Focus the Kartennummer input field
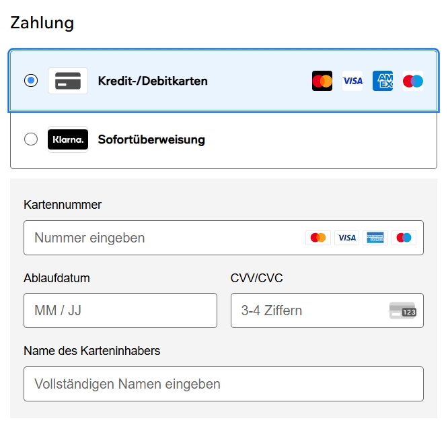Image resolution: width=448 pixels, height=425 pixels. click(223, 238)
